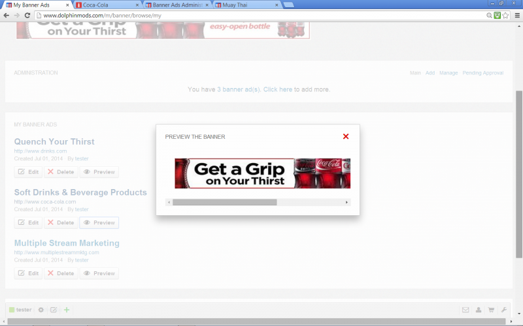Preview the Soft Drinks & Beverage Products banner
The image size is (523, 326).
pyautogui.click(x=99, y=222)
